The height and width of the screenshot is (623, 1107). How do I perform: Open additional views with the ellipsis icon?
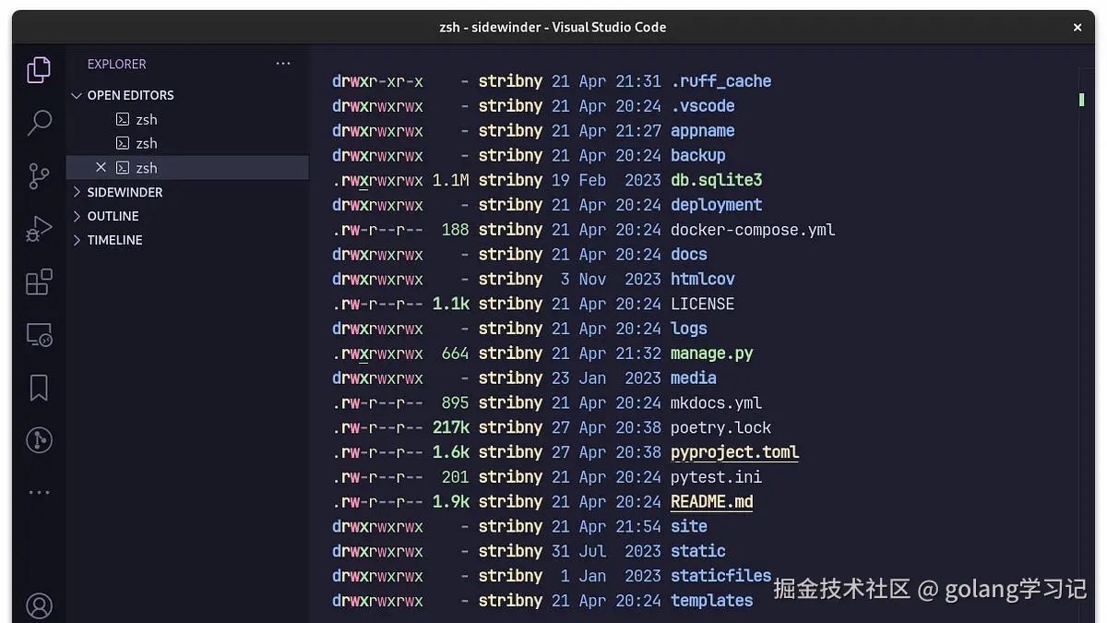point(39,492)
